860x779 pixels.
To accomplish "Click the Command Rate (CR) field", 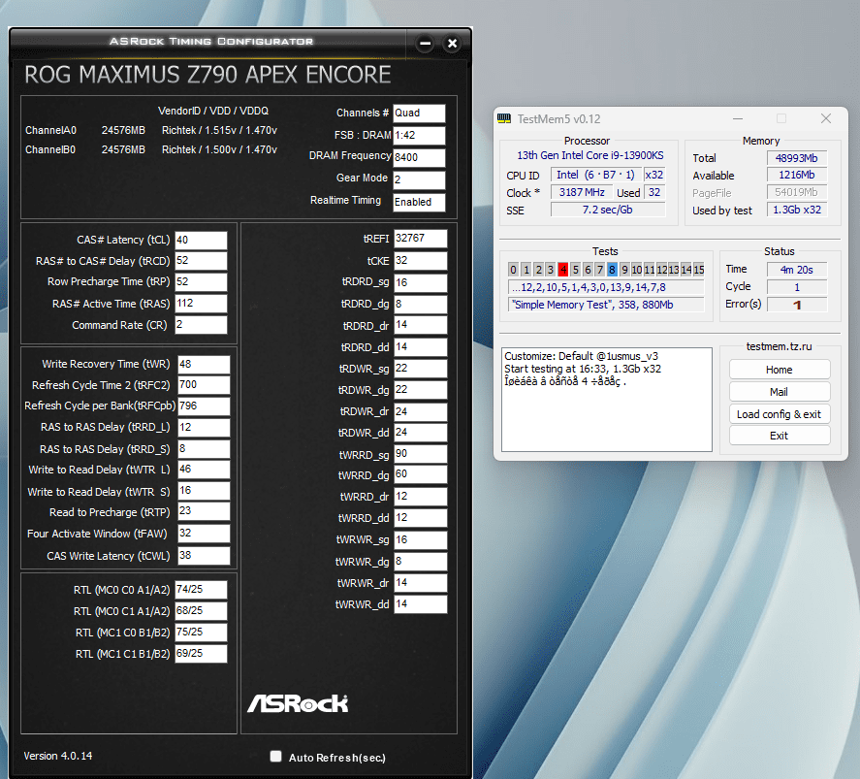I will pyautogui.click(x=201, y=325).
